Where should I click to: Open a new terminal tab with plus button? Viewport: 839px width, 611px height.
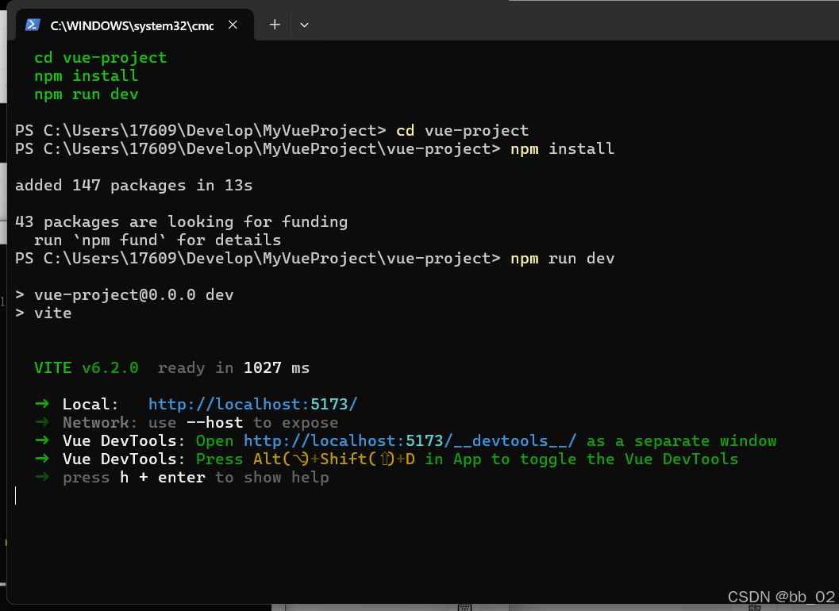click(275, 25)
